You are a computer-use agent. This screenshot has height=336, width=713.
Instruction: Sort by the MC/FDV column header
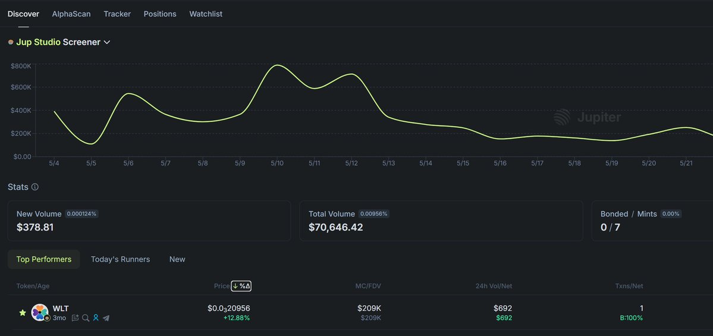click(x=368, y=286)
